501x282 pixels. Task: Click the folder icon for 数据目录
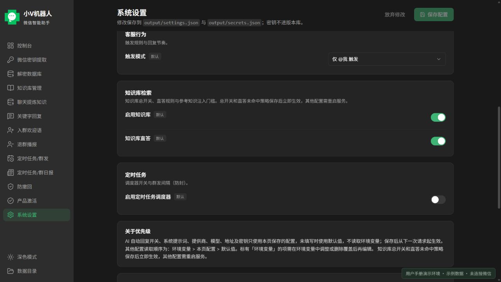(11, 271)
